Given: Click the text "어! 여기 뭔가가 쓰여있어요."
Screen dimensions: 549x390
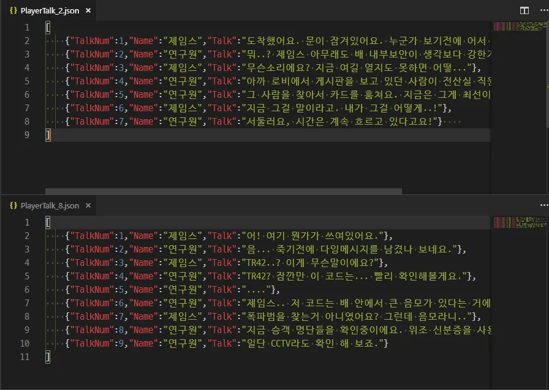Looking at the screenshot, I should point(312,236).
